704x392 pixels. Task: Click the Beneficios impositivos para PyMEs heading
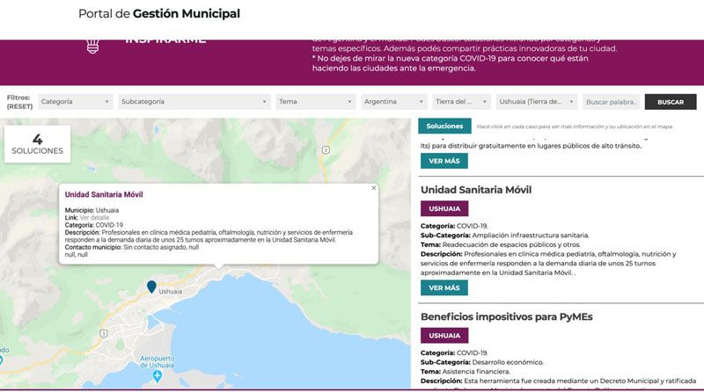tap(507, 316)
